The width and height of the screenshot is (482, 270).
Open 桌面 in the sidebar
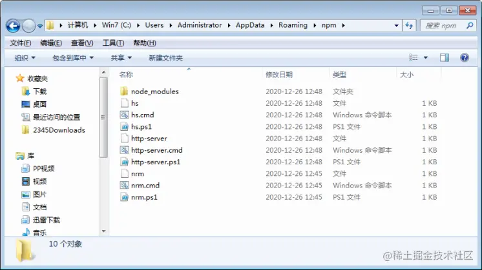(x=34, y=104)
